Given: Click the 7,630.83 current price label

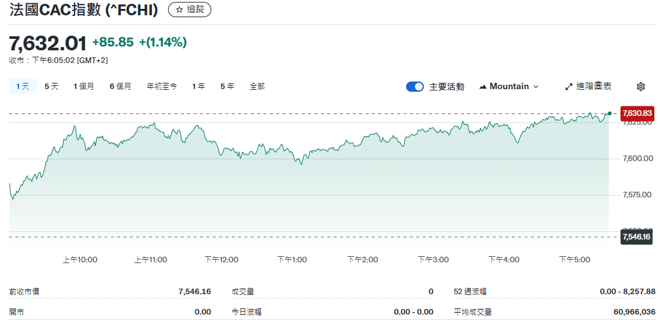Looking at the screenshot, I should click(x=637, y=113).
